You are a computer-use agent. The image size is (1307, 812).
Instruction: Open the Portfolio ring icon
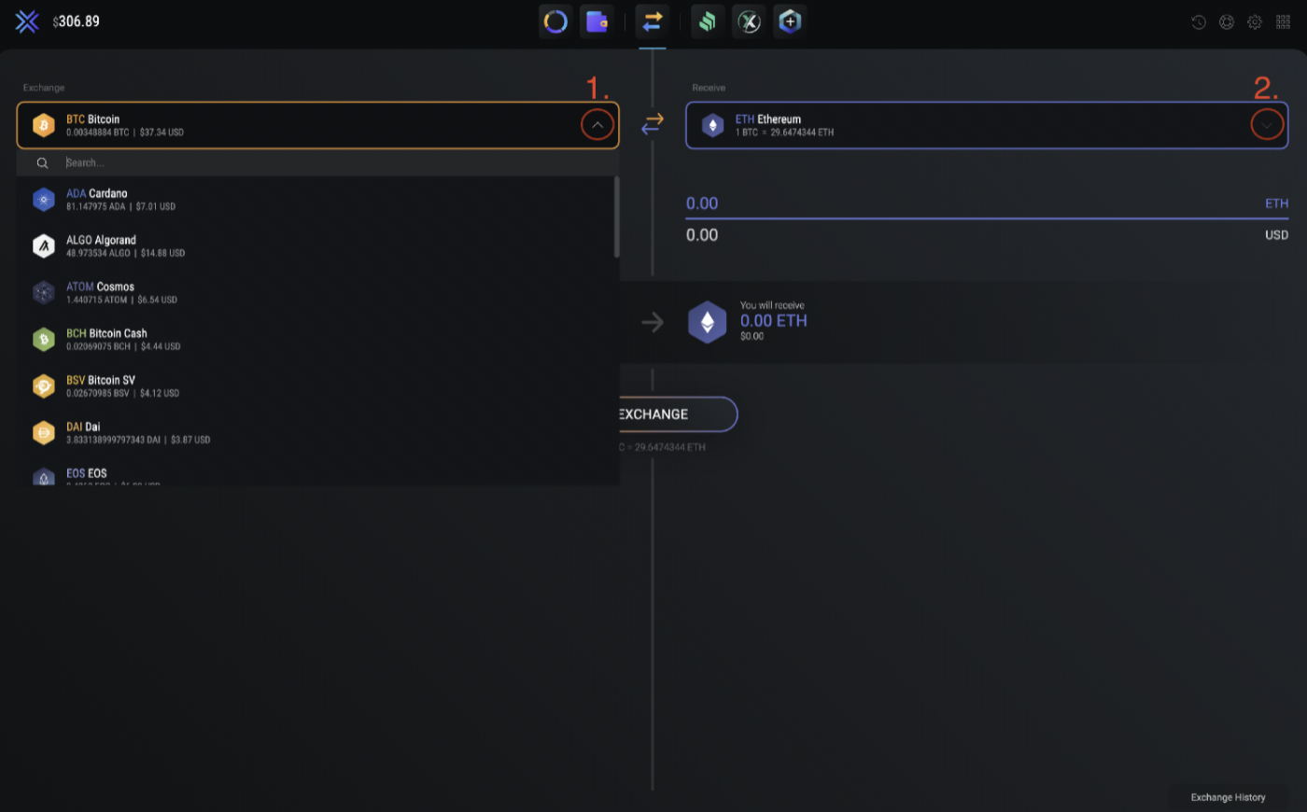[555, 21]
